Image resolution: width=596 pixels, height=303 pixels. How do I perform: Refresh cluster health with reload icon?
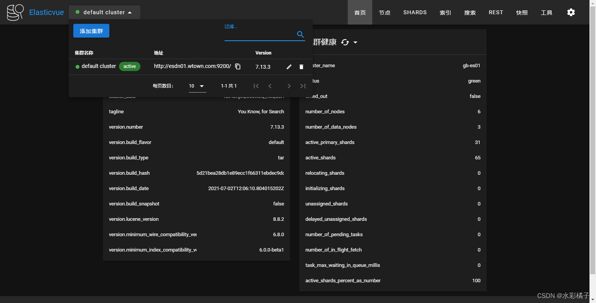tap(345, 42)
